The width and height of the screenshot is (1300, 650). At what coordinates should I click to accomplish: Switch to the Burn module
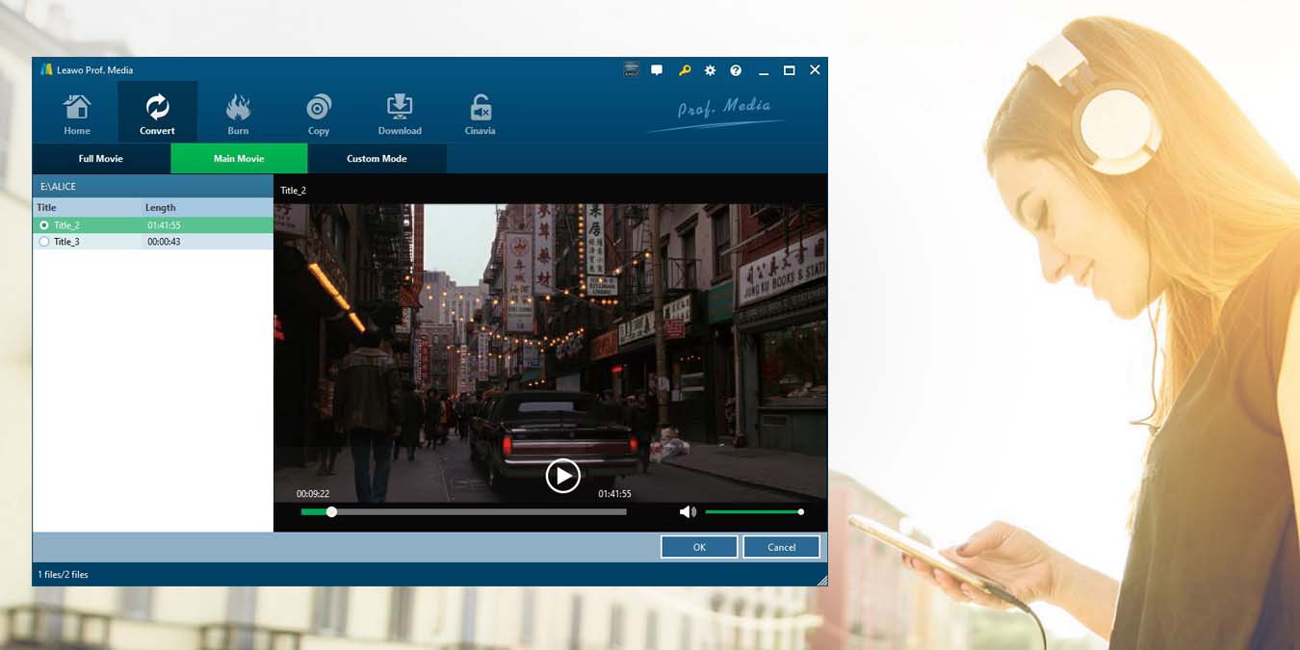click(238, 114)
